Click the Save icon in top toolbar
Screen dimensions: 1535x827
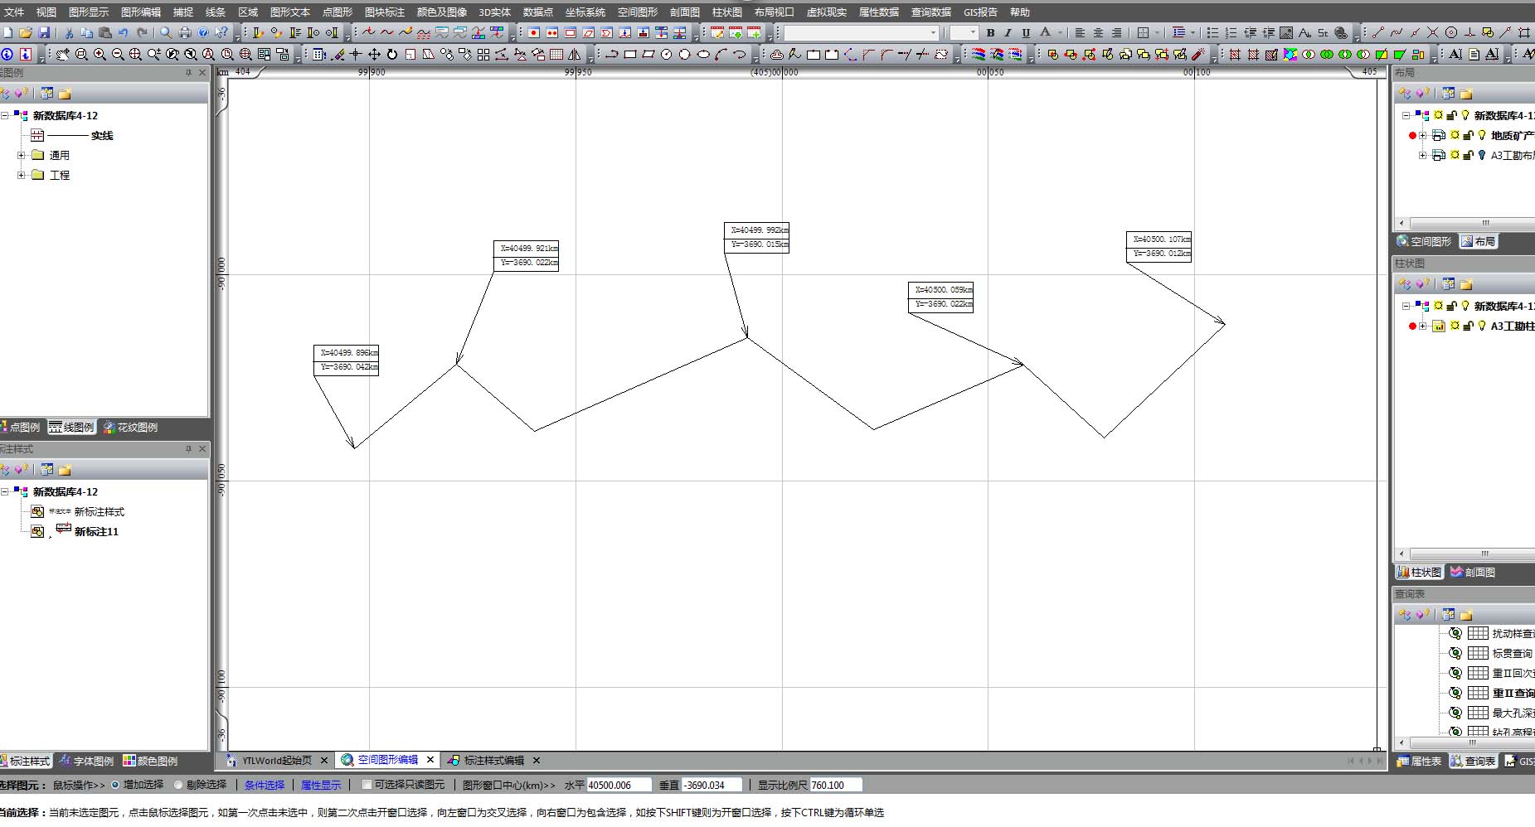point(44,32)
